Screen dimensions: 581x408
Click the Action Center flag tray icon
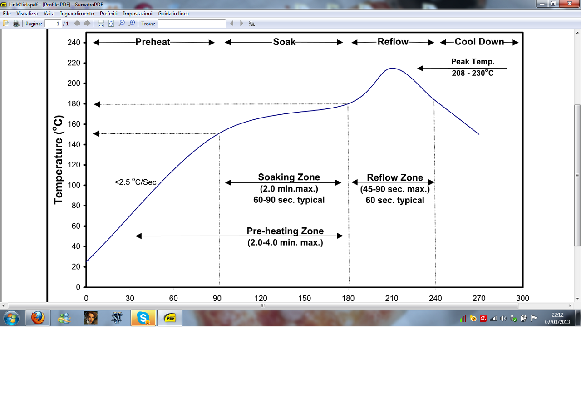point(534,319)
